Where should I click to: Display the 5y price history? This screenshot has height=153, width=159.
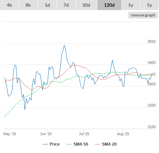click(149, 5)
